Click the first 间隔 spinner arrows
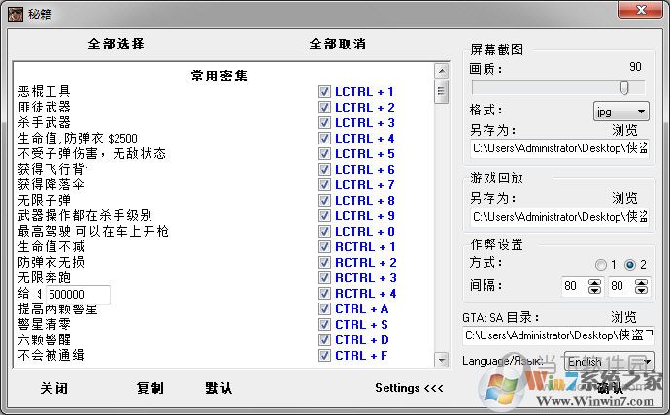Screen dimensions: 670x415 coord(595,286)
